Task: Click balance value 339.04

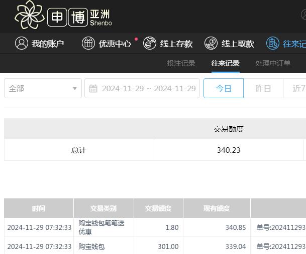Action: tap(236, 246)
